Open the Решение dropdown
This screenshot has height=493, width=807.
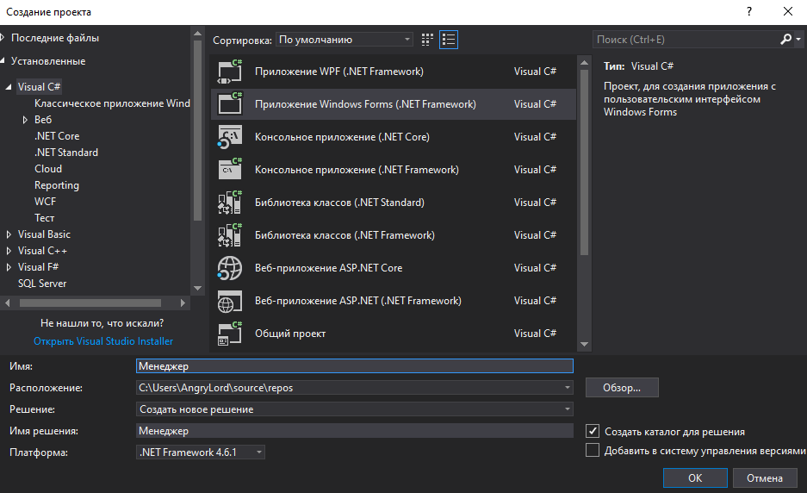(568, 409)
